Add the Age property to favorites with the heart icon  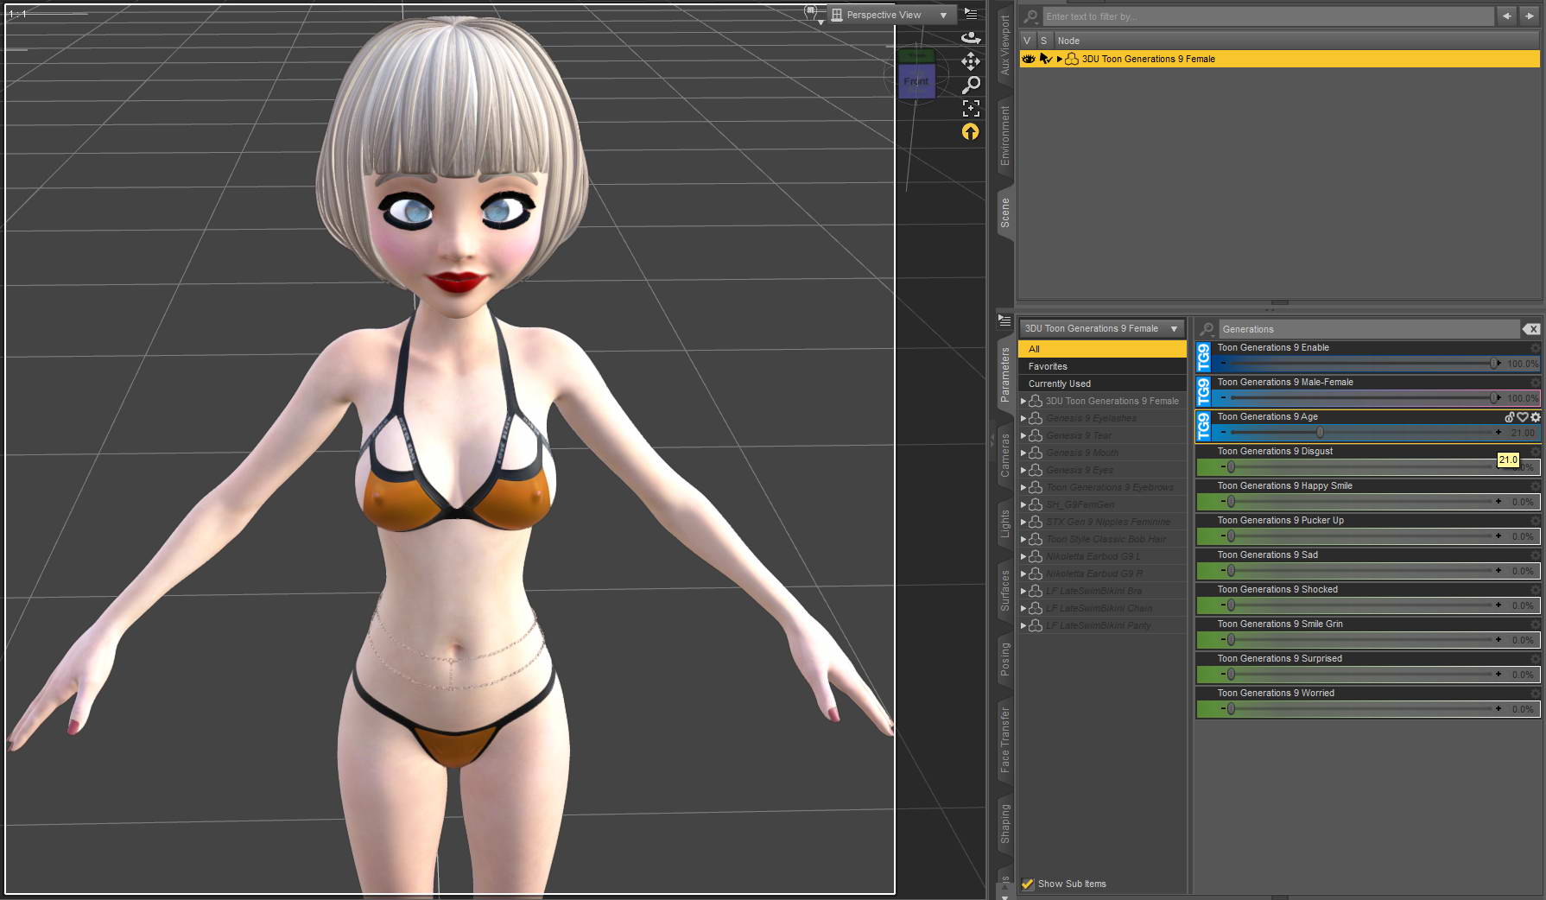click(x=1522, y=417)
